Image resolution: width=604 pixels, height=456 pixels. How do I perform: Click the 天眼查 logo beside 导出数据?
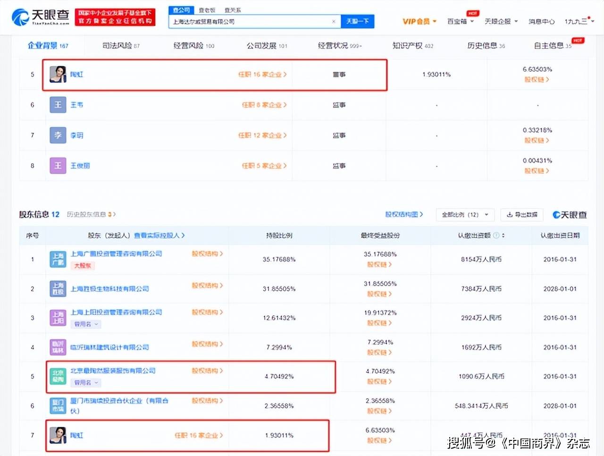click(x=570, y=215)
